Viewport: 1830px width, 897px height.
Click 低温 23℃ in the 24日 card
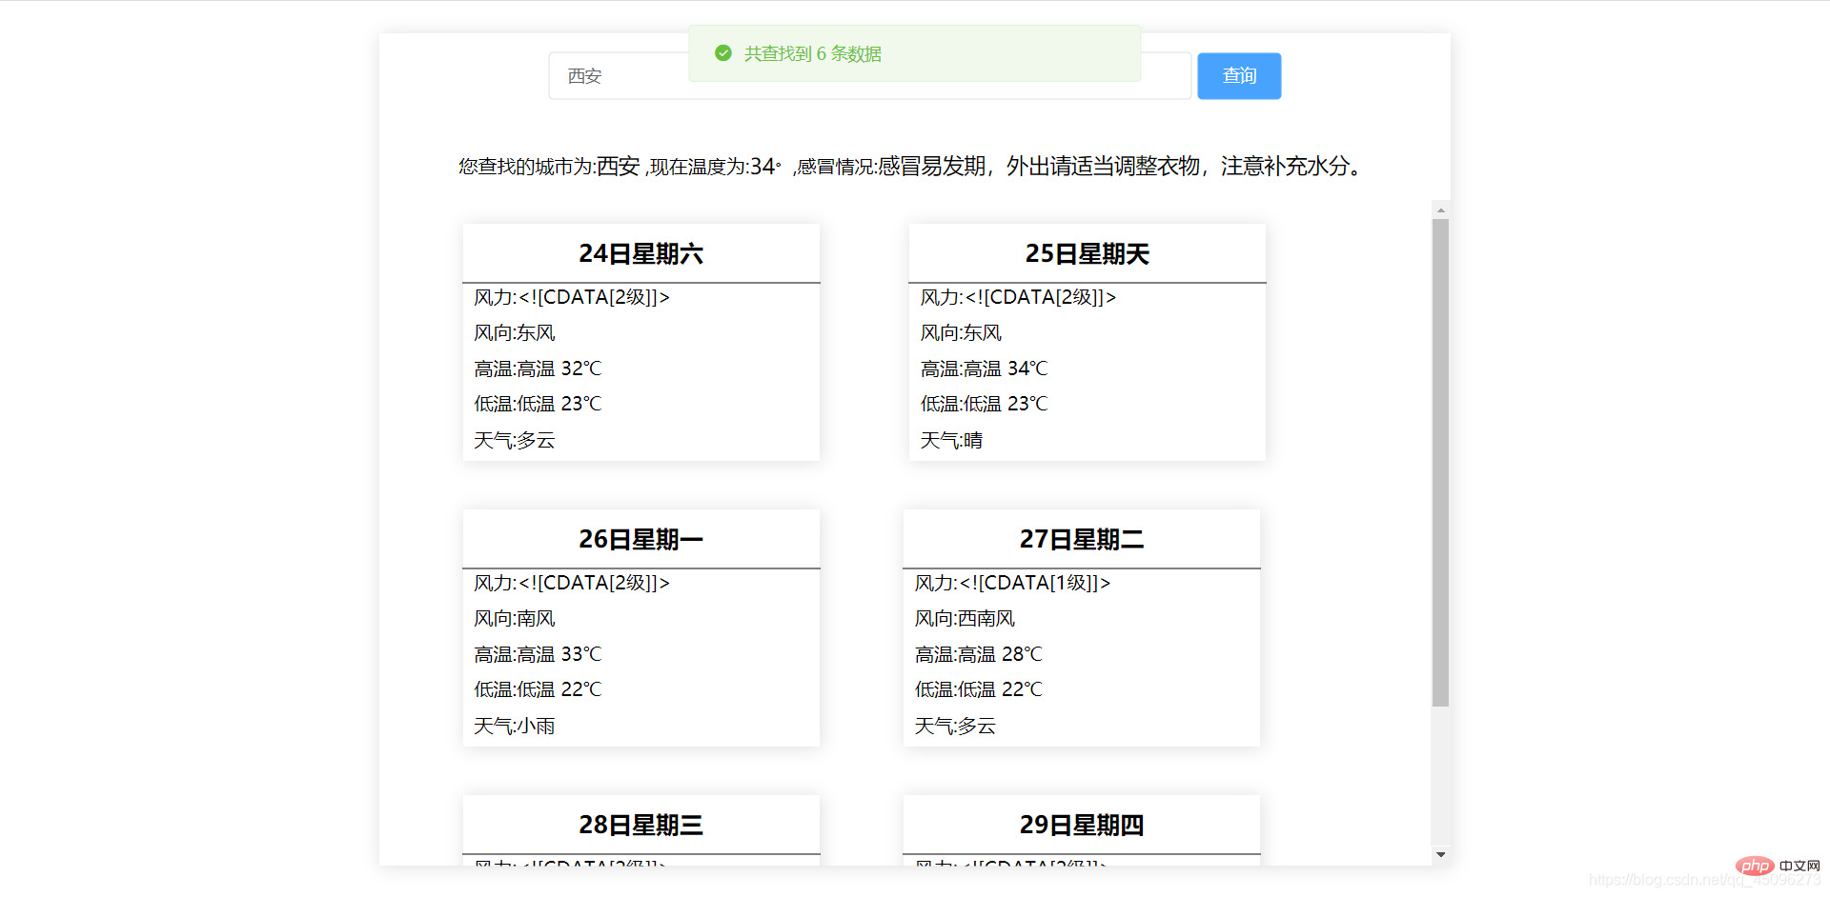(x=538, y=404)
